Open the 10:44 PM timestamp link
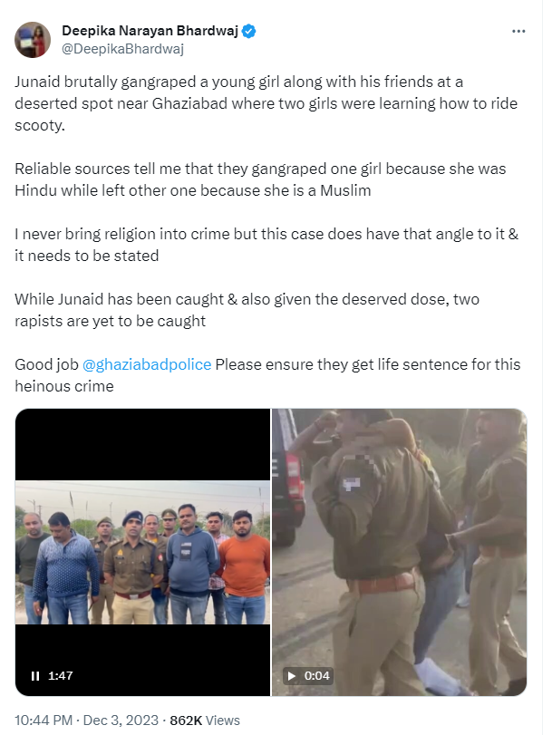 tap(44, 720)
